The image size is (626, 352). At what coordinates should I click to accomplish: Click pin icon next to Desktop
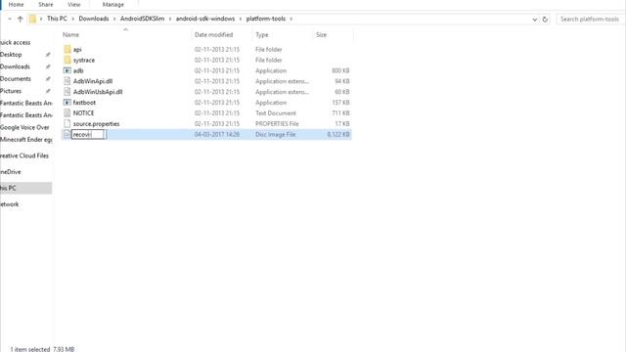pos(48,55)
